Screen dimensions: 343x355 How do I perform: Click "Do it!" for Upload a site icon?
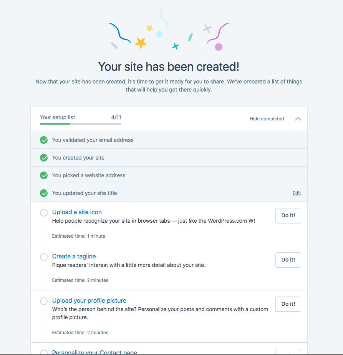[288, 215]
